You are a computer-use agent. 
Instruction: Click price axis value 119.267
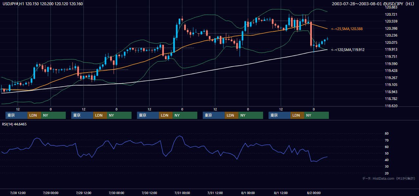(x=392, y=78)
